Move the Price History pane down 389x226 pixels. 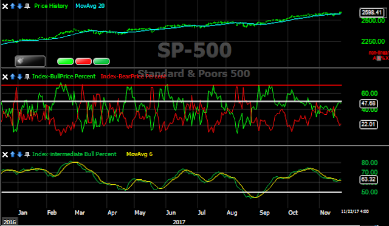(20, 6)
